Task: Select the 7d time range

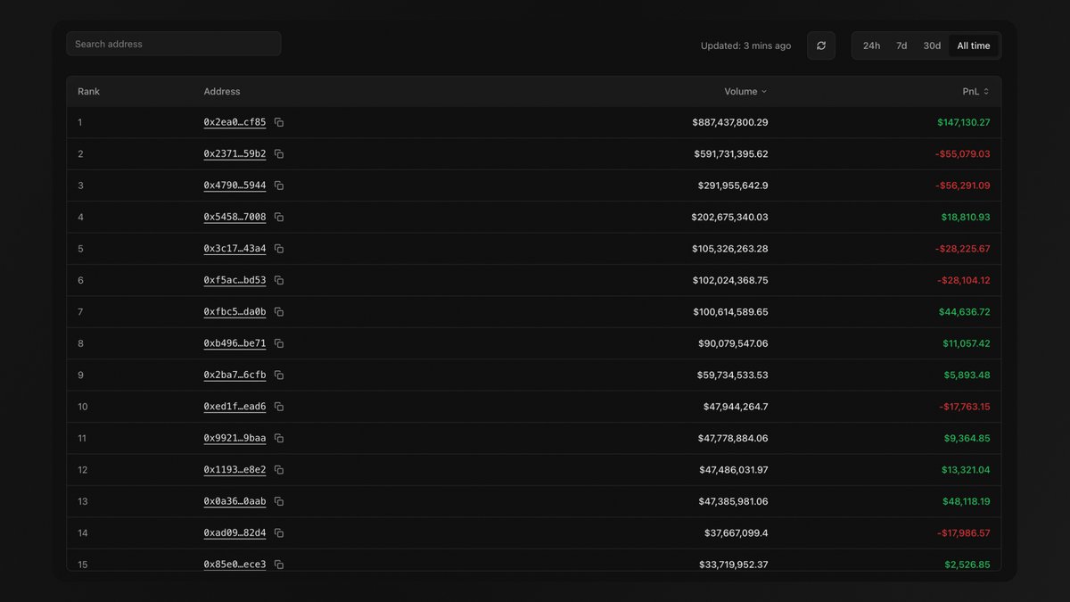Action: click(x=901, y=45)
